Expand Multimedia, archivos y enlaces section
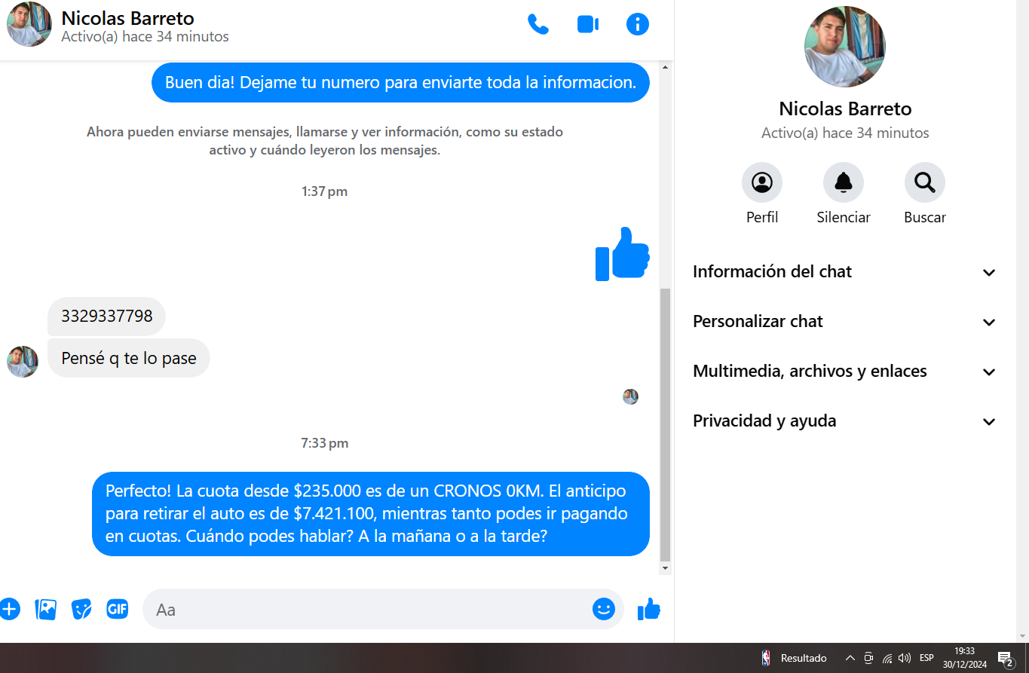This screenshot has height=673, width=1029. [845, 372]
